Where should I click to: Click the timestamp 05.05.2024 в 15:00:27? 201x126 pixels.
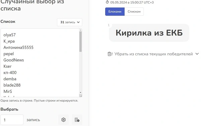[132, 2]
